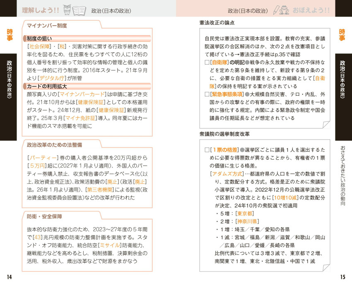
Task: Click the 理解しよう!! header title
Action: click(41, 10)
